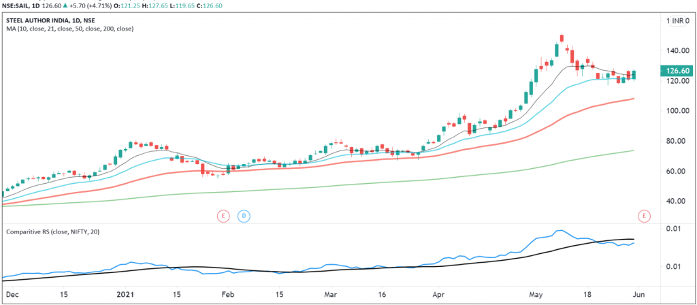Click the Dec label on the time axis

pos(10,295)
